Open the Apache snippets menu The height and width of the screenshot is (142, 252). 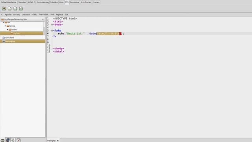pos(8,15)
